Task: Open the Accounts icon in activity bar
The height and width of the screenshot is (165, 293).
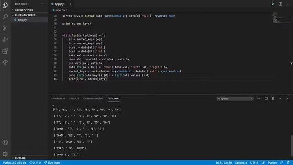Action: (5, 143)
